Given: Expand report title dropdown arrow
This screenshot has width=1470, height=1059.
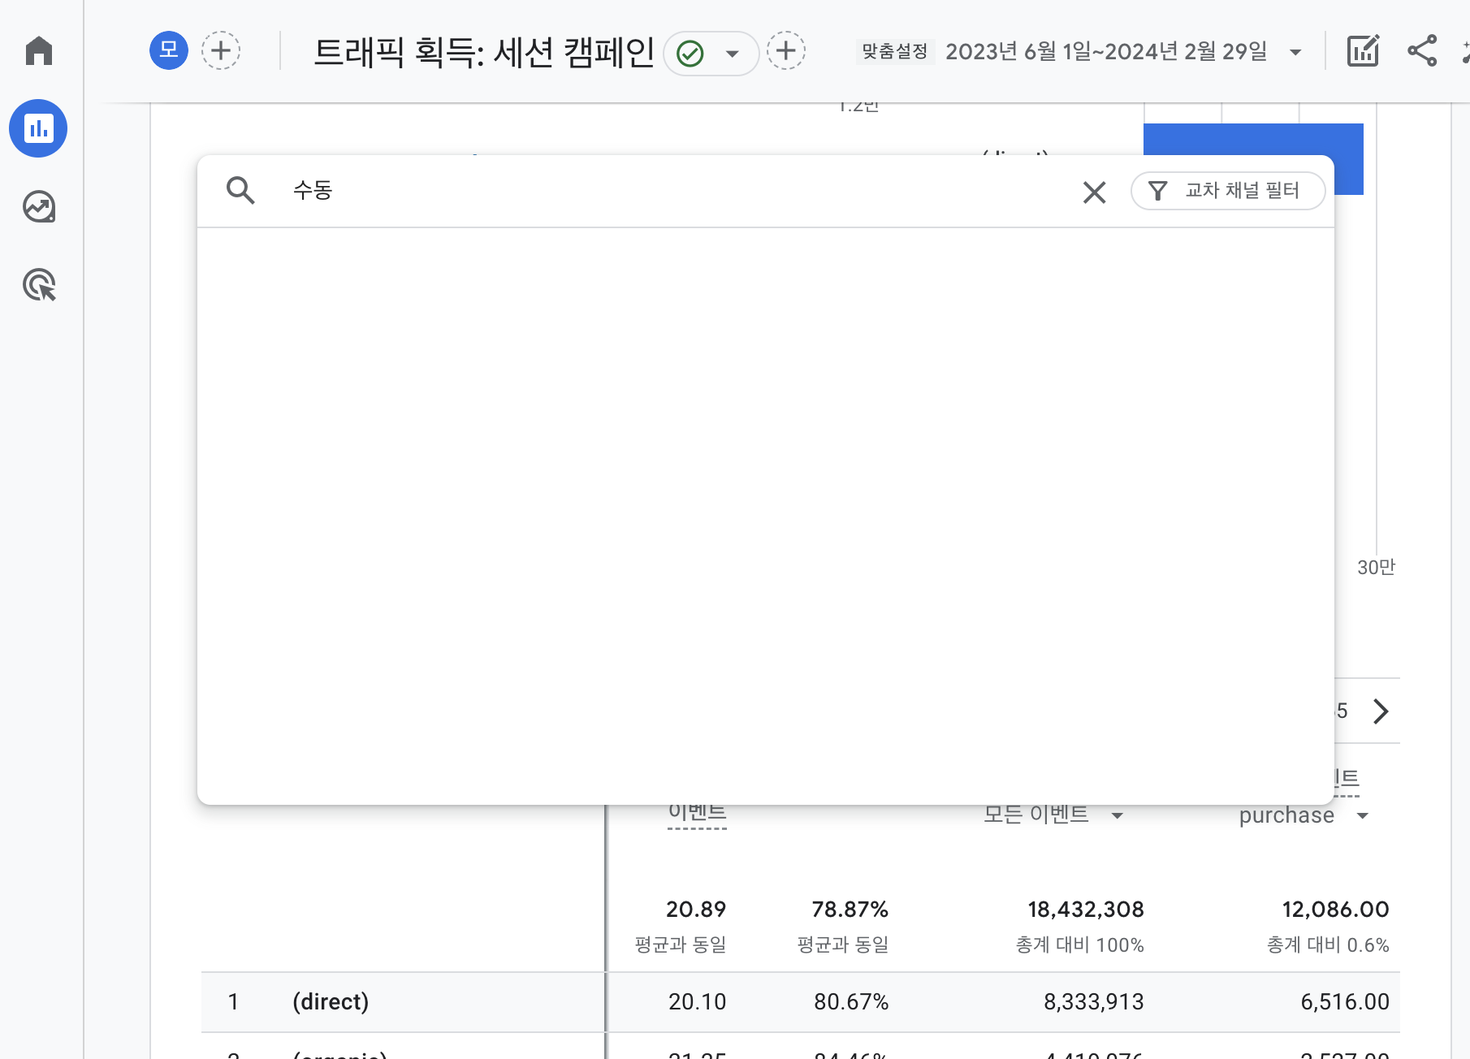Looking at the screenshot, I should coord(733,54).
